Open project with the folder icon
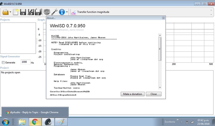The height and width of the screenshot is (126, 215). [x=5, y=12]
